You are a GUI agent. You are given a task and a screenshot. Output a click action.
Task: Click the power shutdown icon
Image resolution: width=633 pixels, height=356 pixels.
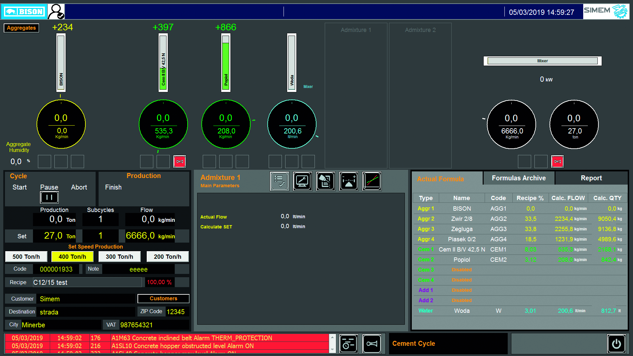(x=616, y=344)
